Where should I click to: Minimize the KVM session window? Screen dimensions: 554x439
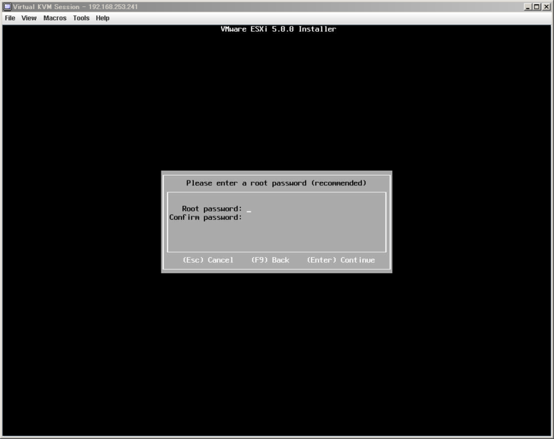pyautogui.click(x=528, y=7)
